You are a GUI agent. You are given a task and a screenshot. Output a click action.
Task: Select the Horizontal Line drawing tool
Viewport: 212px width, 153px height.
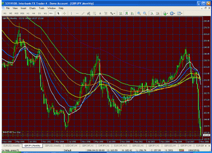(x=77, y=13)
